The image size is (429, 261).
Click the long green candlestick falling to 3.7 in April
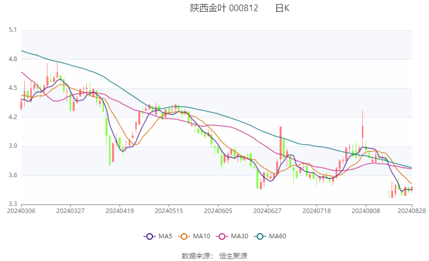click(110, 150)
